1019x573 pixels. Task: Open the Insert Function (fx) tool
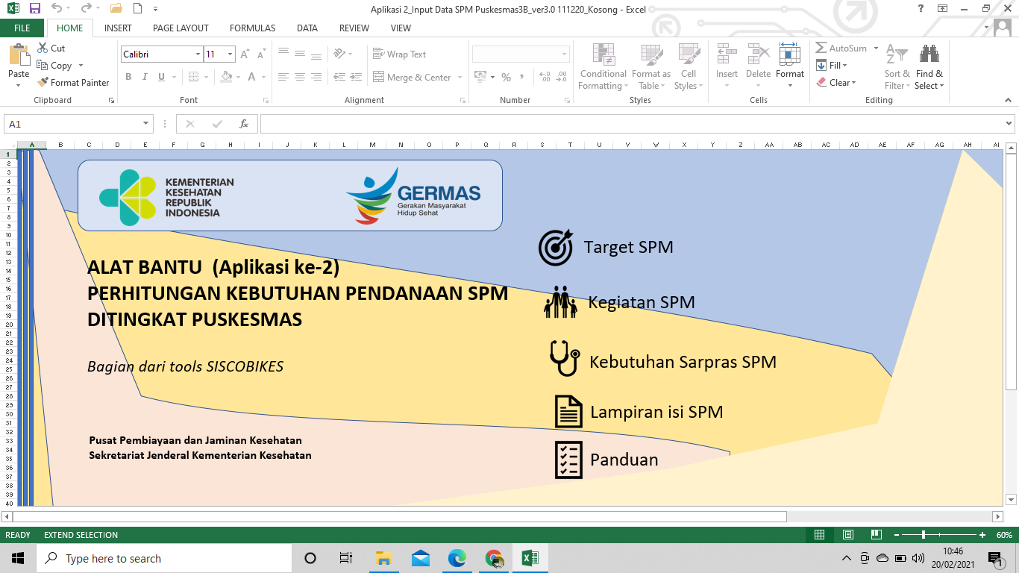[244, 124]
